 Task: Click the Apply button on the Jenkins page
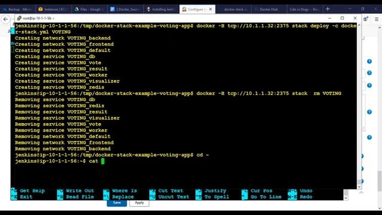click(x=139, y=203)
